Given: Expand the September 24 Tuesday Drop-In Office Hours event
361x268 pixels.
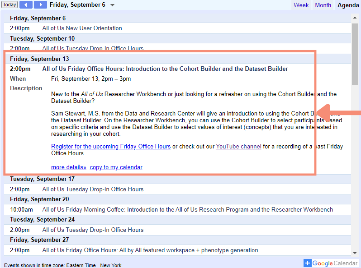Looking at the screenshot, I should (x=93, y=230).
